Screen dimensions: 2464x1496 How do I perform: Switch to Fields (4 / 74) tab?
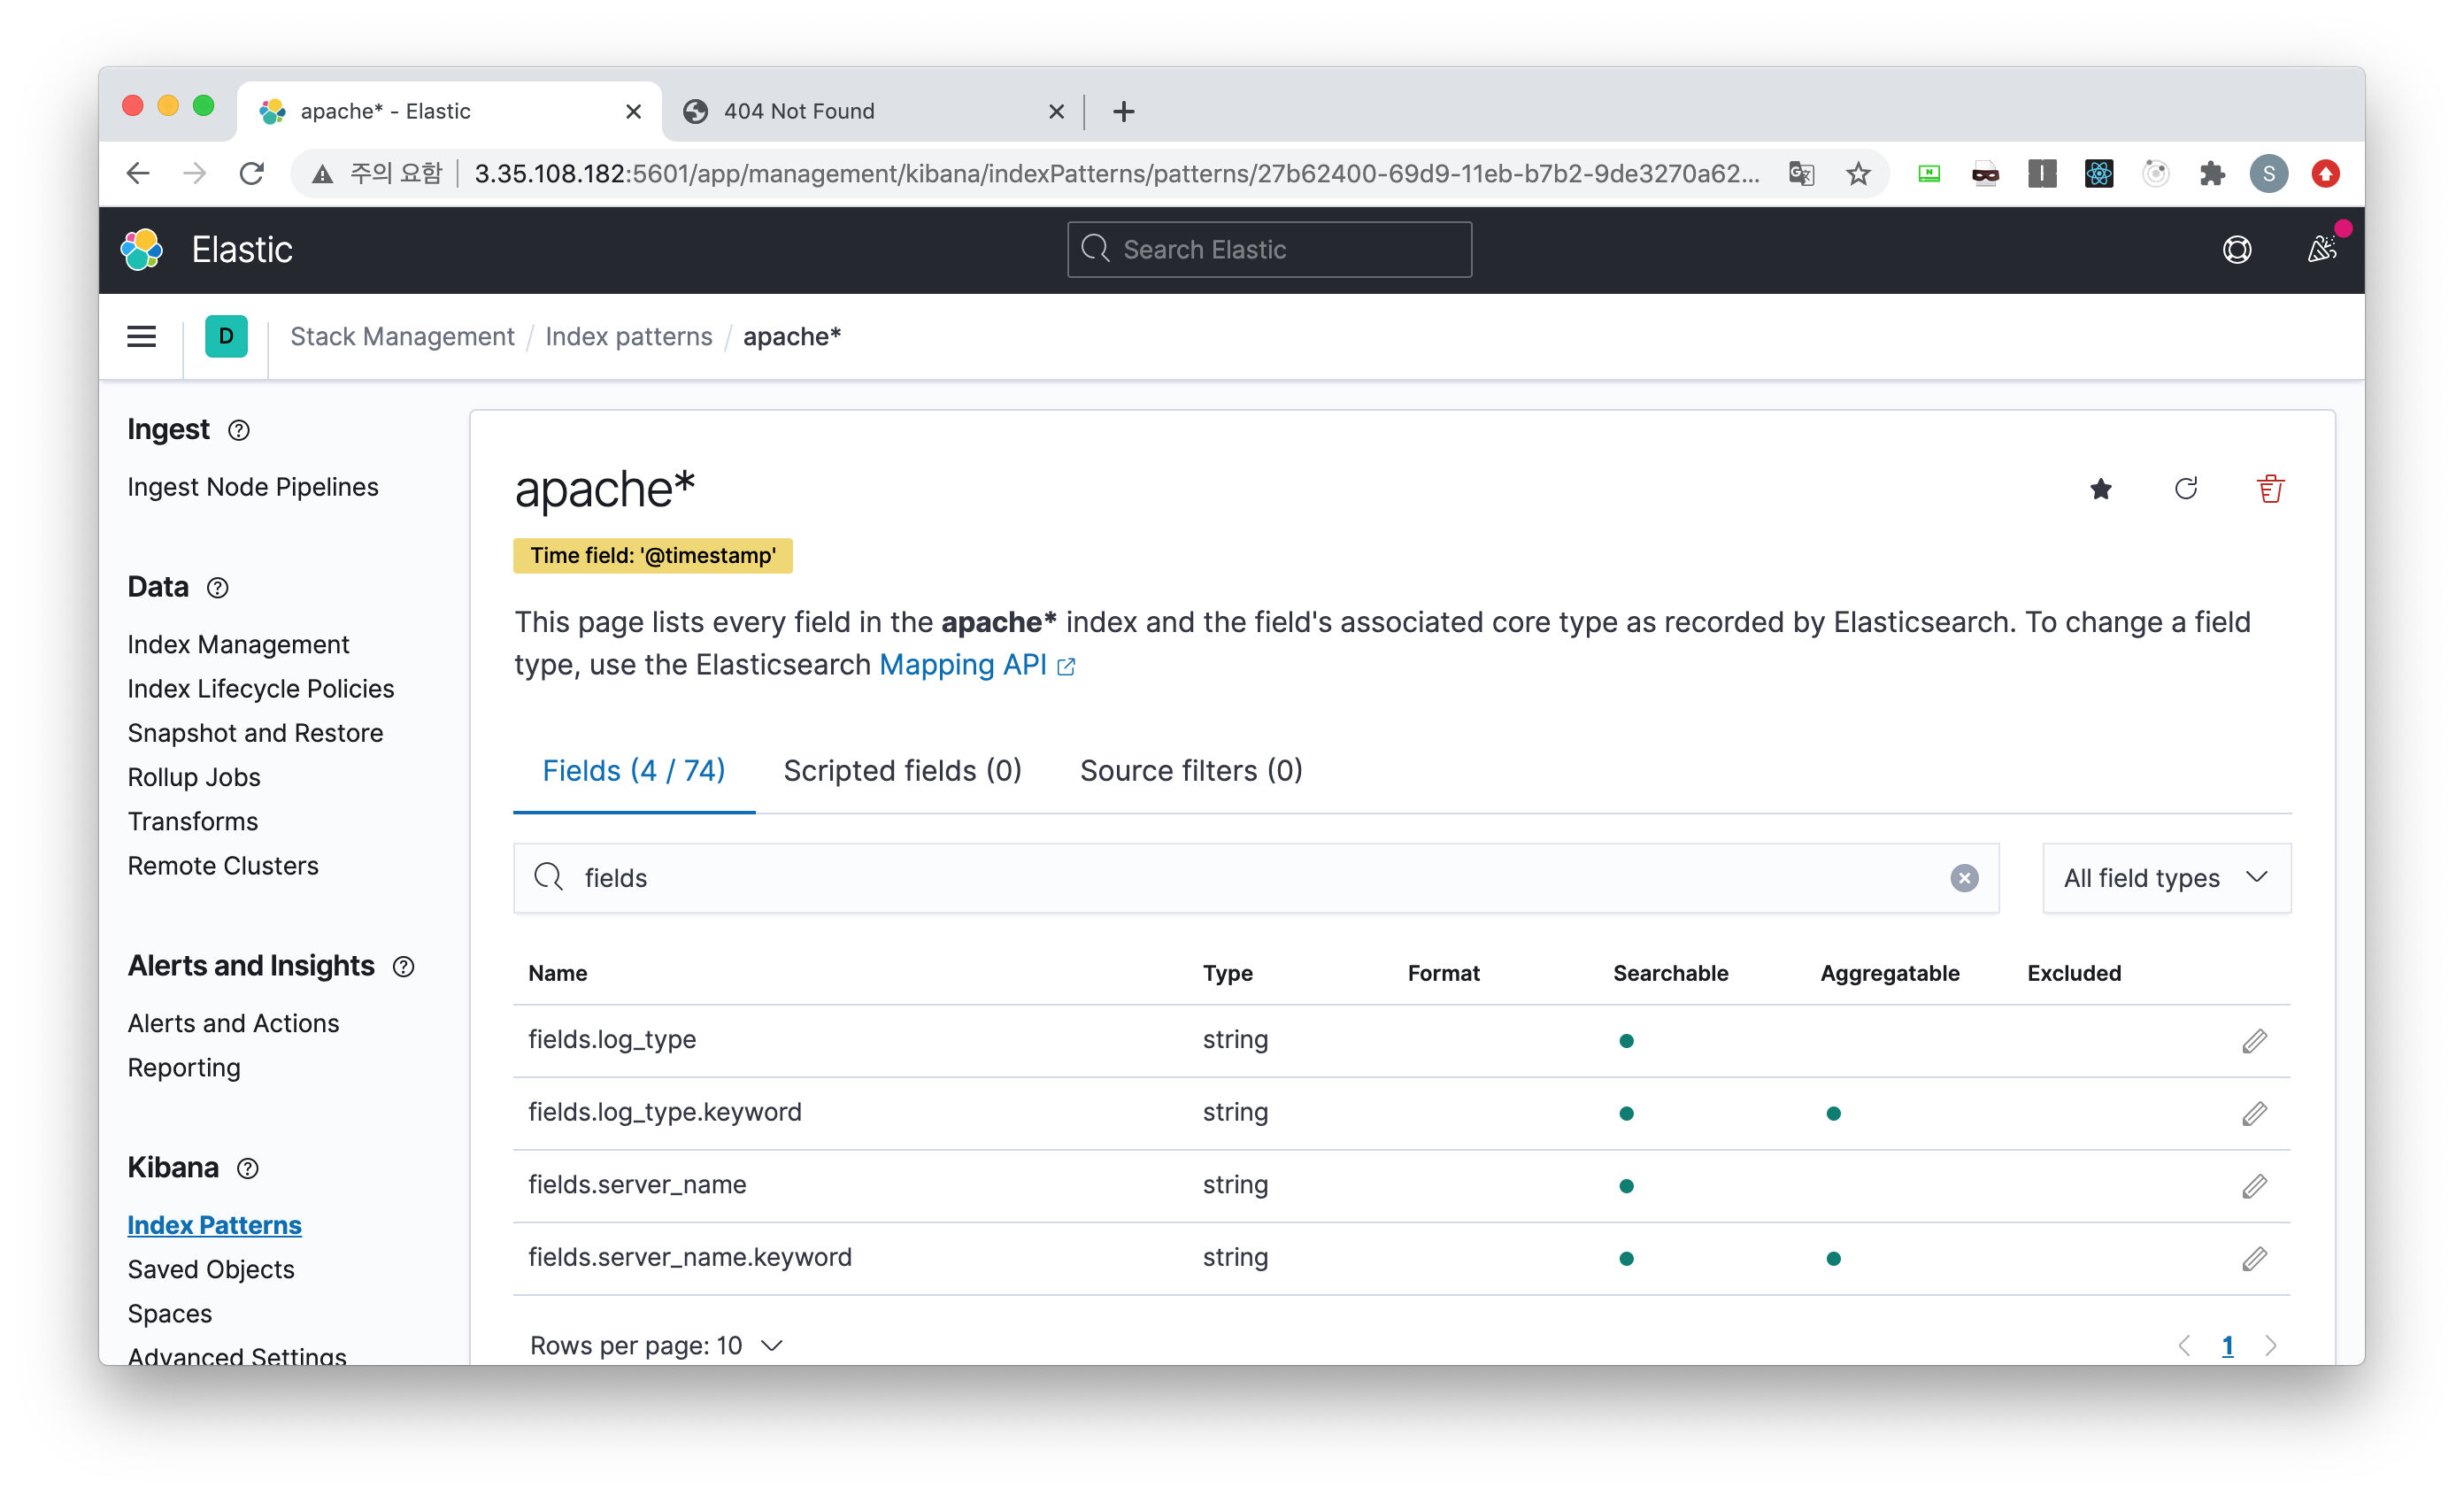point(634,771)
